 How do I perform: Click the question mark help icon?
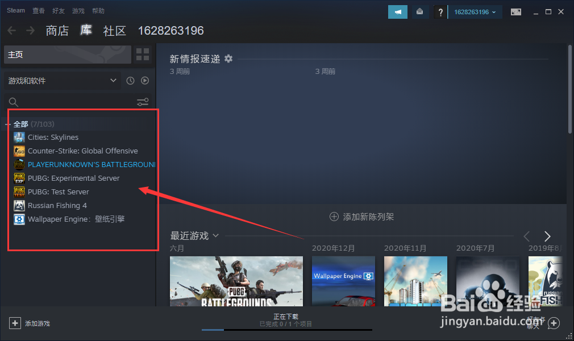point(440,13)
